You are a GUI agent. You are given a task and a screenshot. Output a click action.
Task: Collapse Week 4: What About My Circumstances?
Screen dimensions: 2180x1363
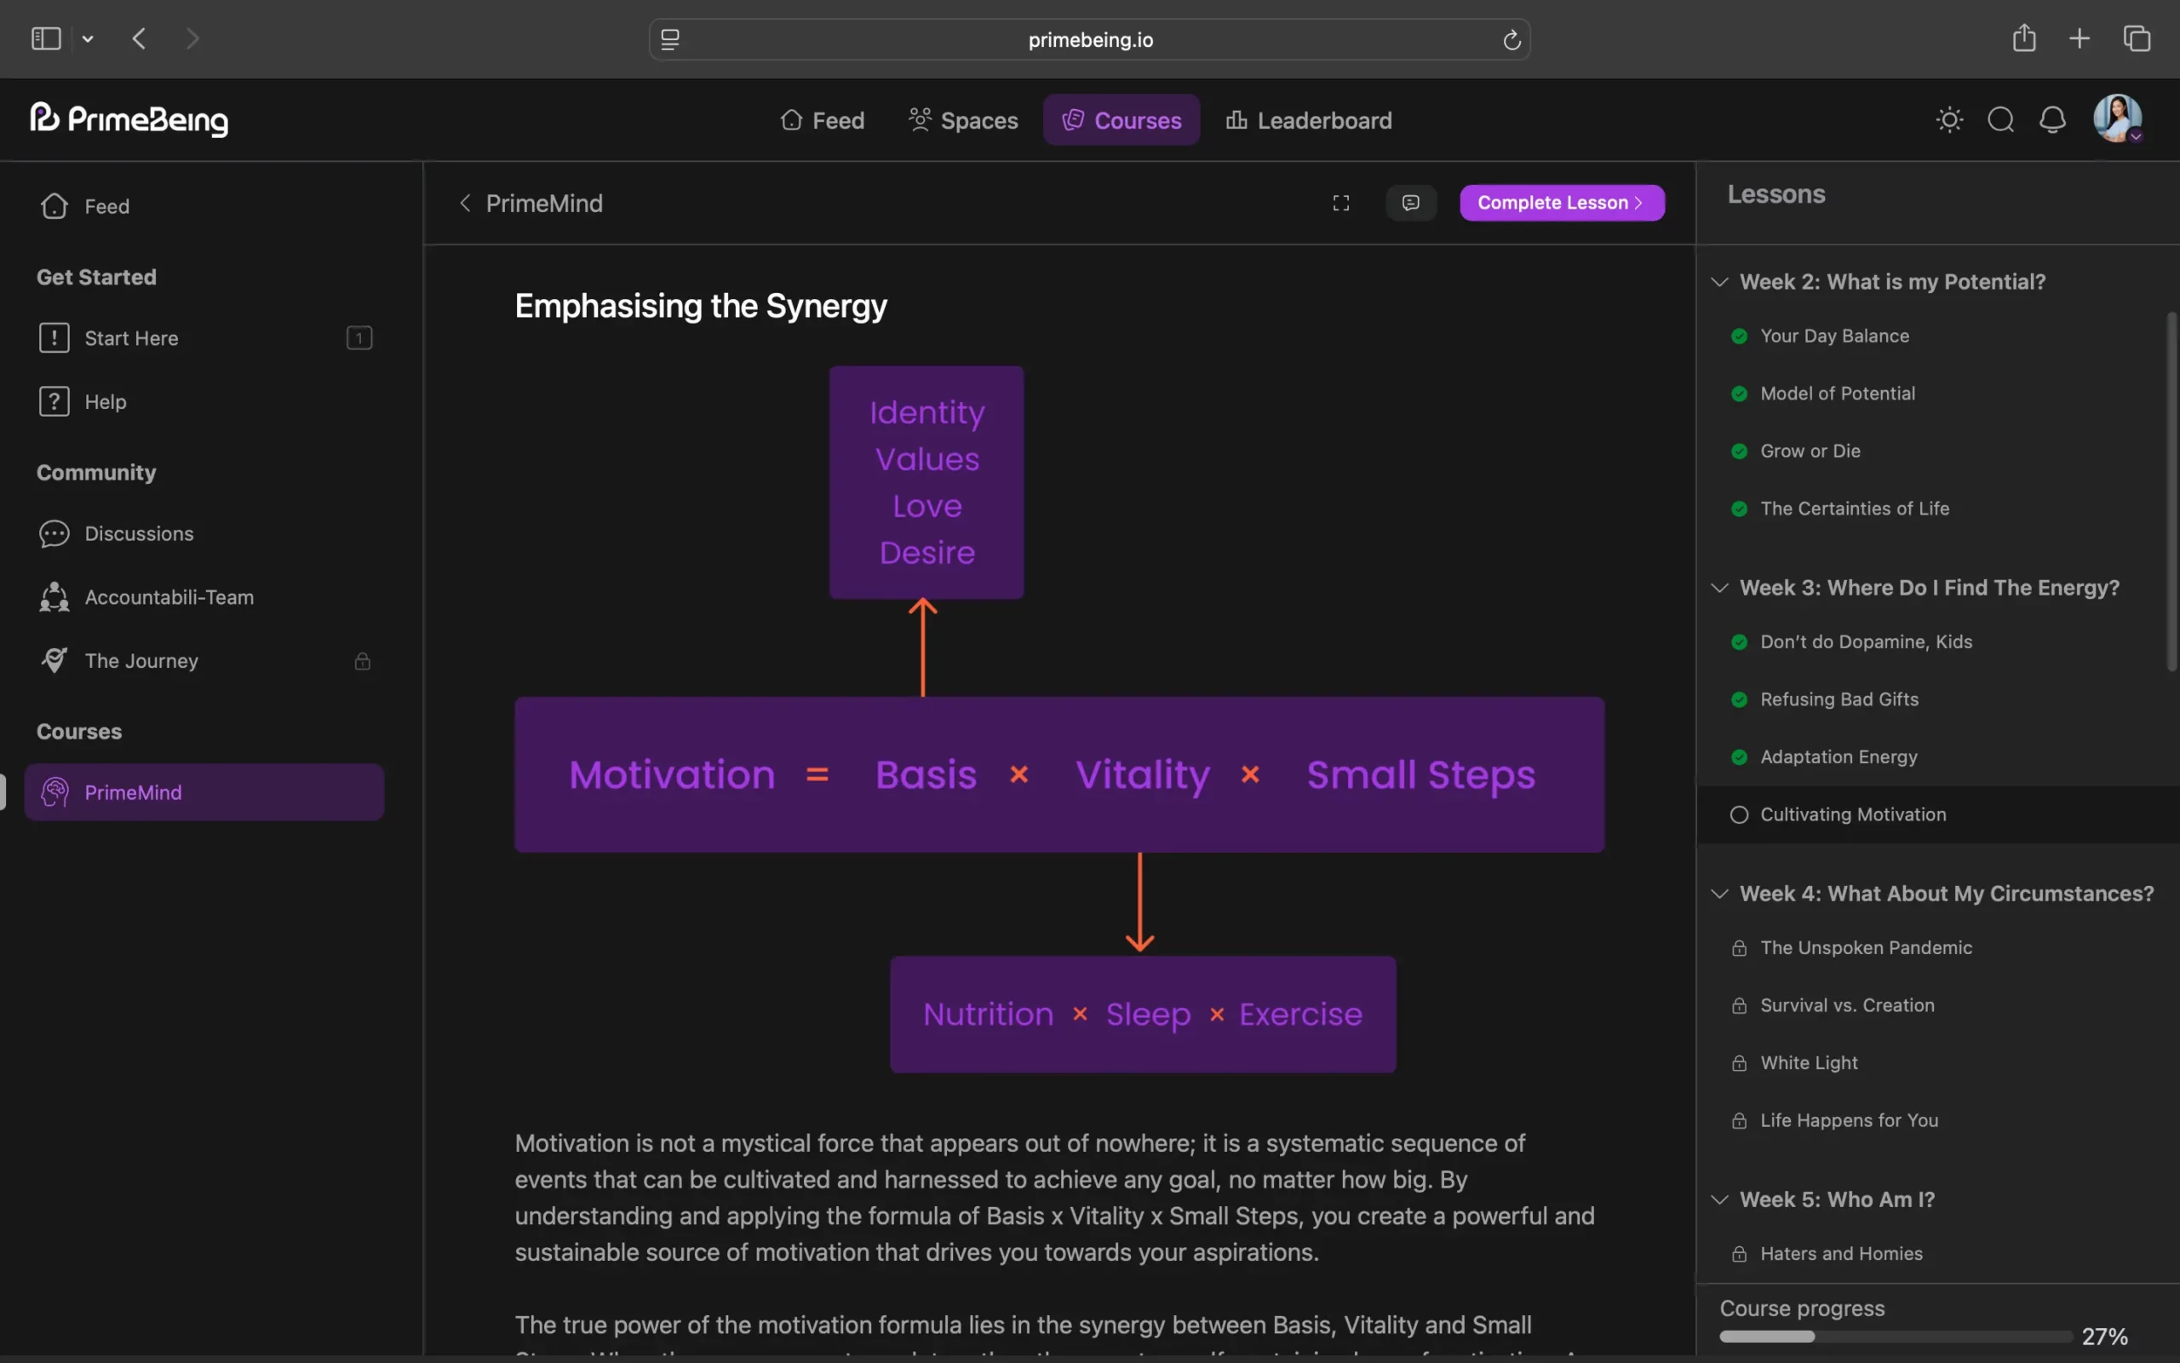1719,894
